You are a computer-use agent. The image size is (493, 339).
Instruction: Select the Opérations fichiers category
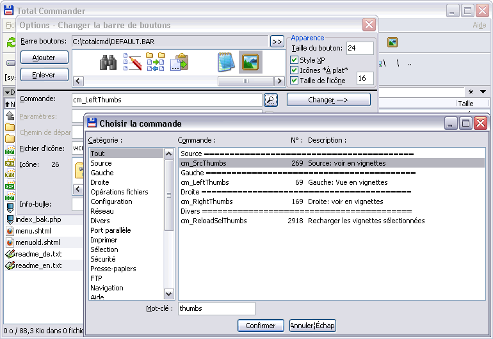(x=126, y=192)
